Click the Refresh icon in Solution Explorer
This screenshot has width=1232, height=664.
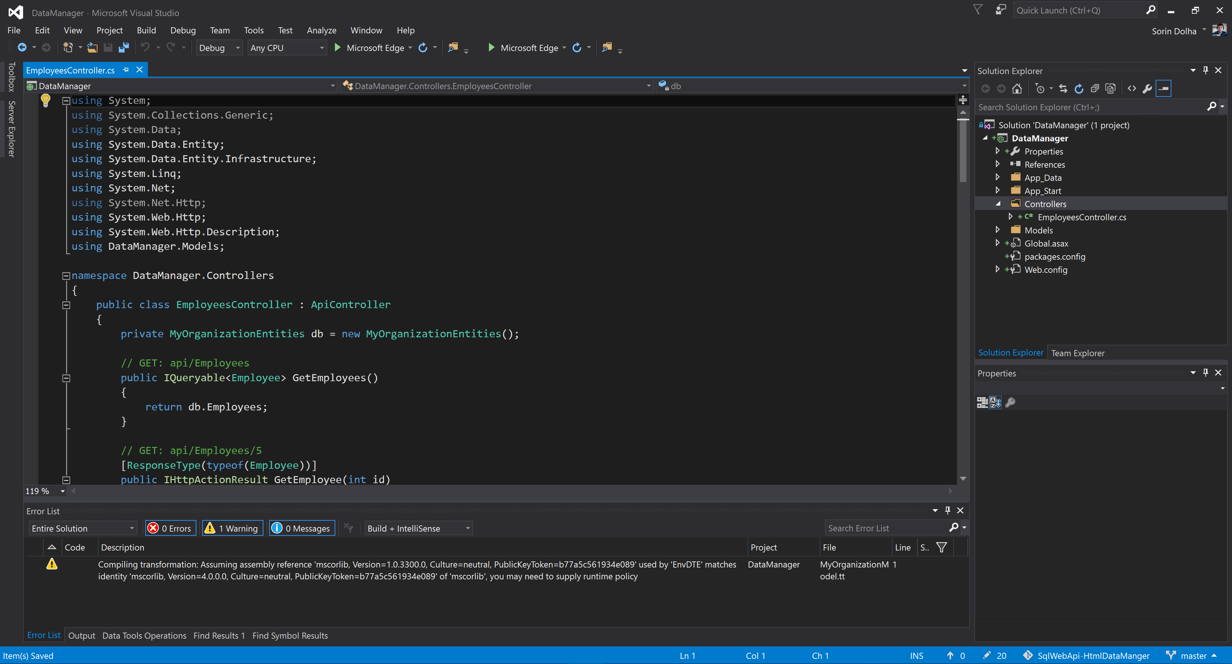click(1079, 88)
